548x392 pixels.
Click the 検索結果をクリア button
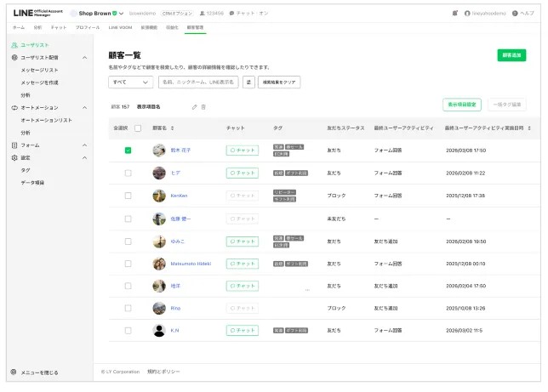(279, 82)
